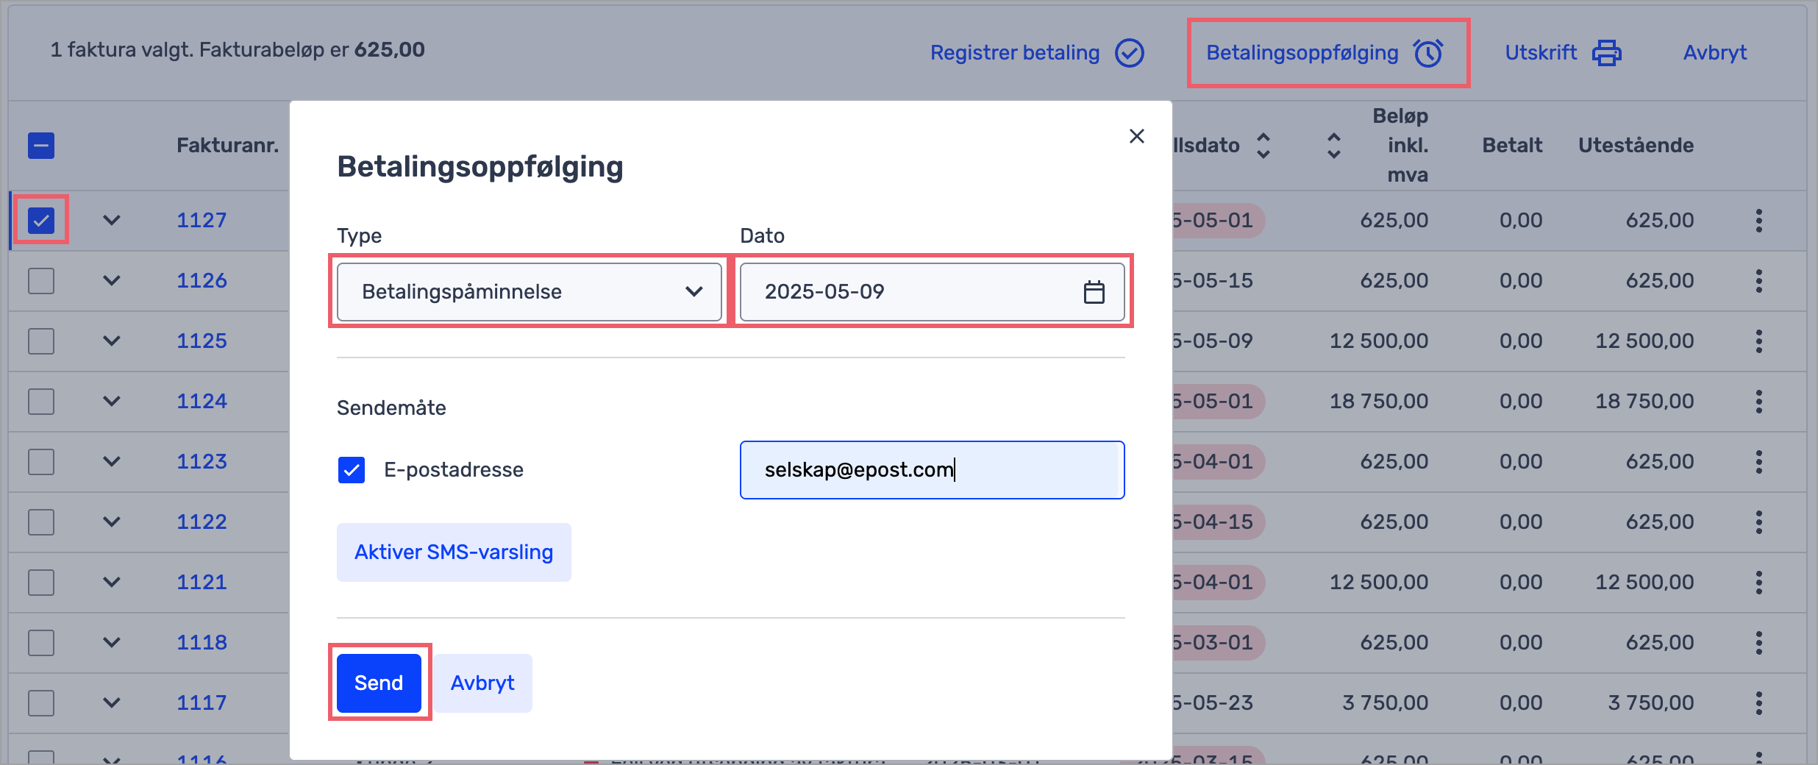1818x765 pixels.
Task: Select the checkbox for invoice 1117
Action: tap(41, 703)
